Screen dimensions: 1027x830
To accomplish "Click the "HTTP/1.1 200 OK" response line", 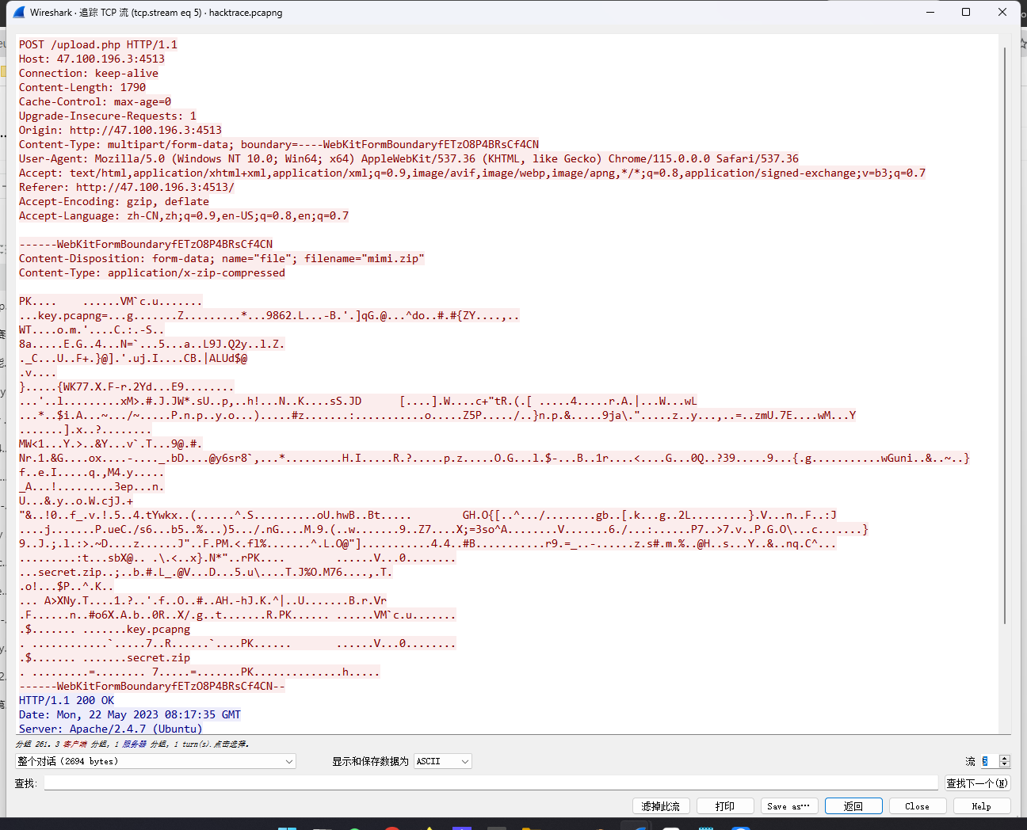I will pyautogui.click(x=67, y=700).
